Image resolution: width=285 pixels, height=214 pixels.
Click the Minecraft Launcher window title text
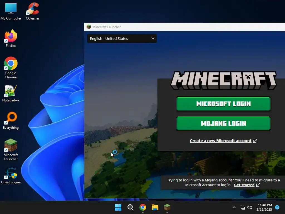click(x=107, y=27)
